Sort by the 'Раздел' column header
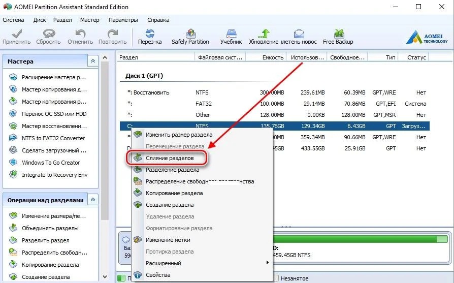The height and width of the screenshot is (283, 454). (x=156, y=57)
